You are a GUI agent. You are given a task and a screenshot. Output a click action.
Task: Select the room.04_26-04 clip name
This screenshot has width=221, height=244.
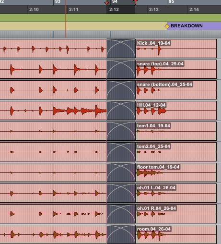[x=154, y=229]
